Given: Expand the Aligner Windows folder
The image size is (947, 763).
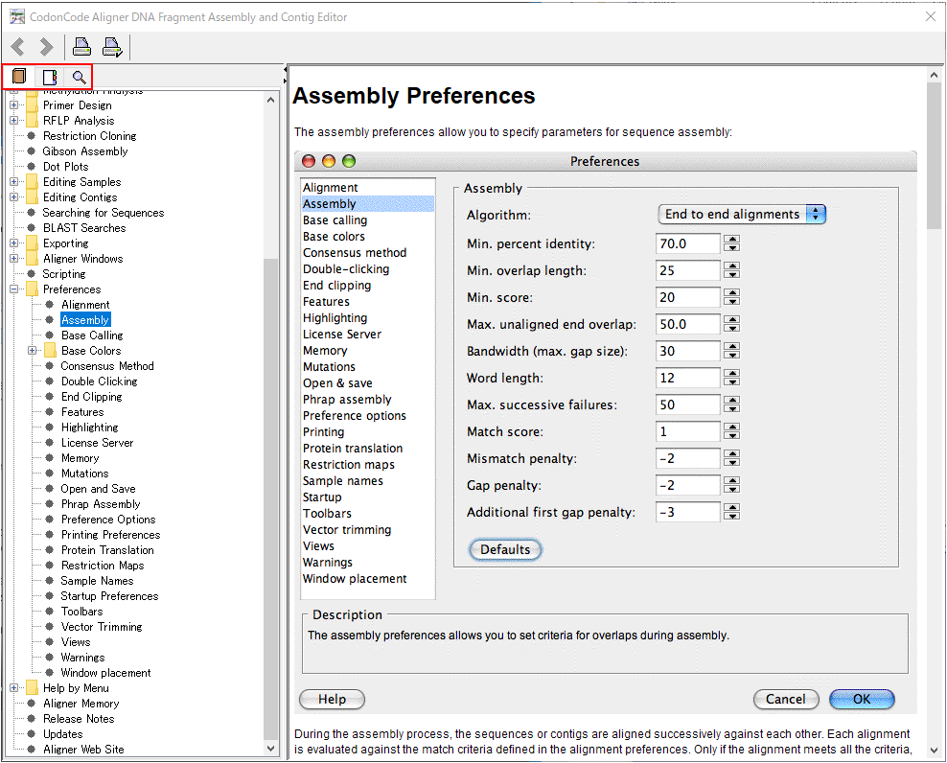Looking at the screenshot, I should click(x=13, y=259).
